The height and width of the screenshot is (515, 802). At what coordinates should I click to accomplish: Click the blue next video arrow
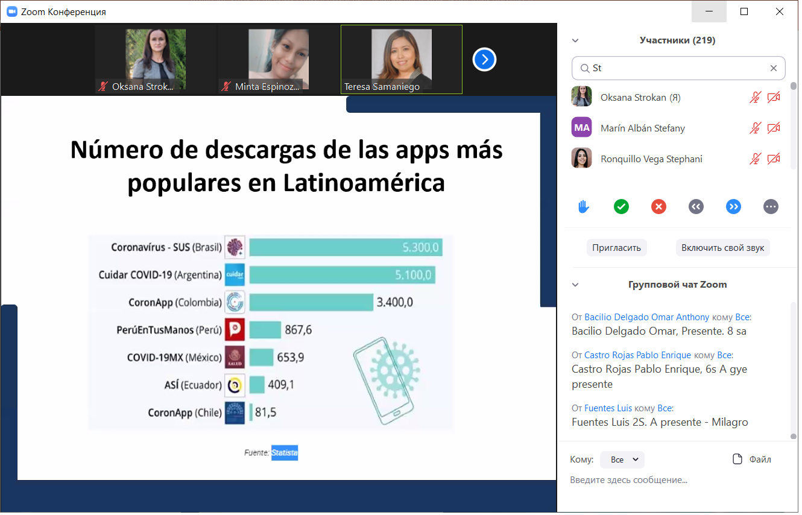point(484,60)
